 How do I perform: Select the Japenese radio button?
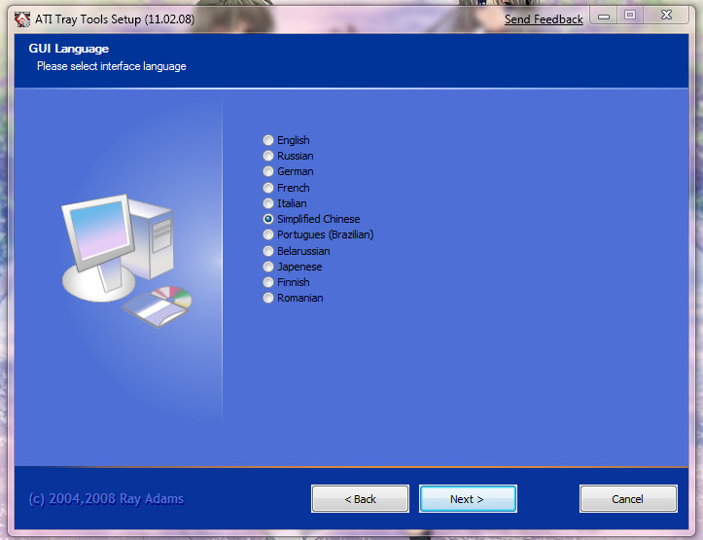tap(293, 267)
